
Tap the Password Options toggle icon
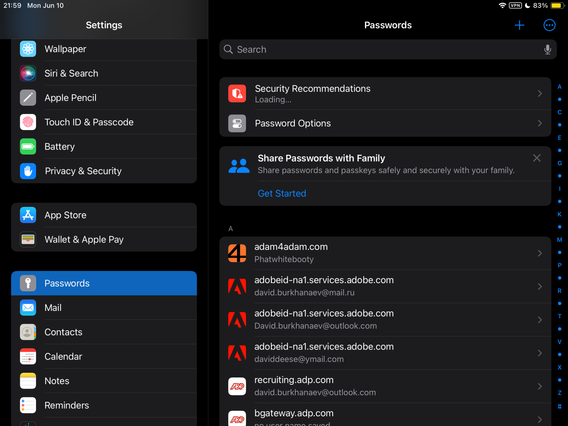pos(237,123)
